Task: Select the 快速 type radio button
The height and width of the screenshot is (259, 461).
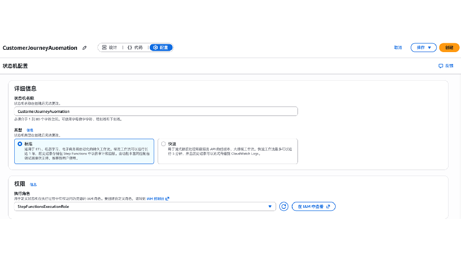Action: pyautogui.click(x=163, y=144)
